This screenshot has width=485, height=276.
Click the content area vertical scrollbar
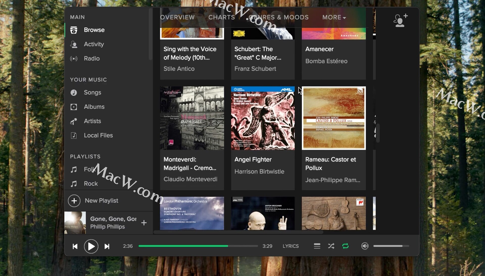click(x=378, y=133)
